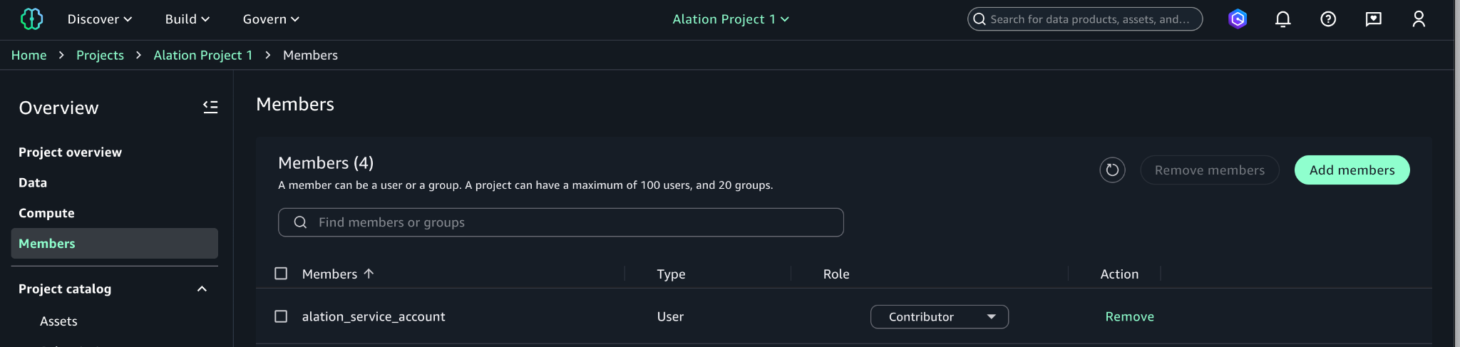Open the user profile icon
This screenshot has height=347, width=1460.
click(1419, 19)
